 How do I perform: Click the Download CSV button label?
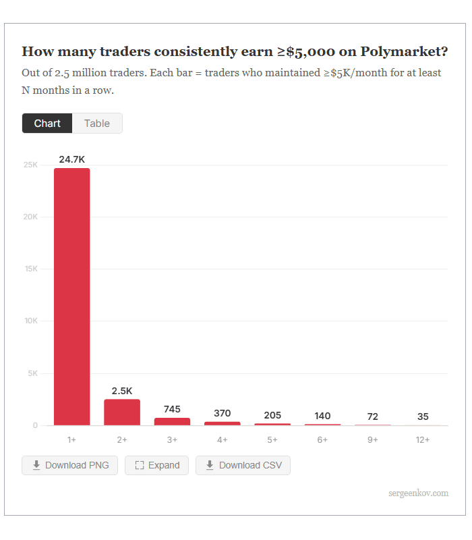[250, 465]
